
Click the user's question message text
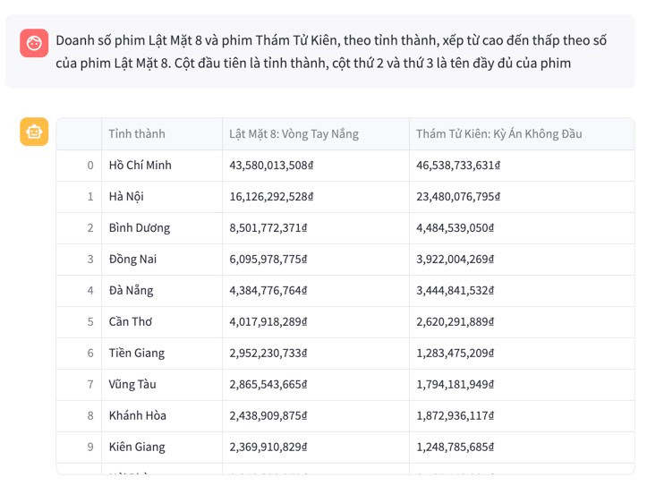point(331,52)
